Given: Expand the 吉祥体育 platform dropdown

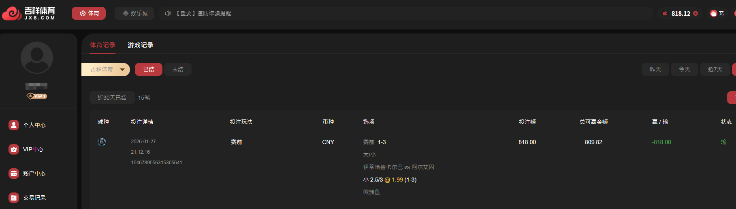Looking at the screenshot, I should point(106,69).
